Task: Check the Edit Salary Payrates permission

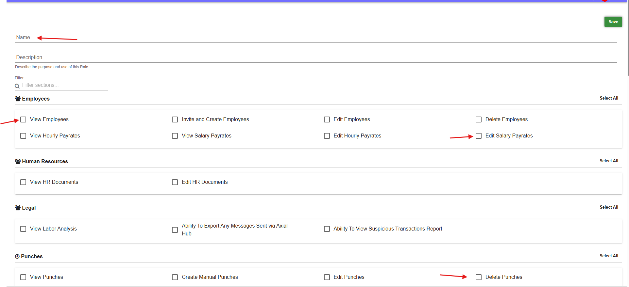Action: tap(479, 136)
